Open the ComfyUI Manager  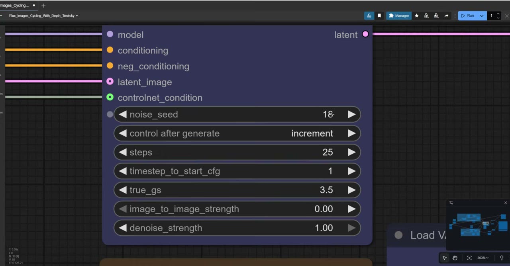tap(399, 16)
